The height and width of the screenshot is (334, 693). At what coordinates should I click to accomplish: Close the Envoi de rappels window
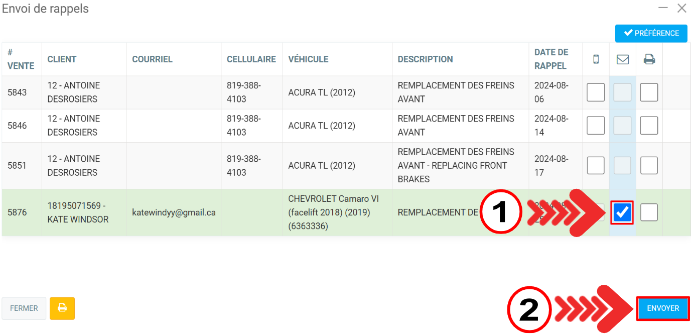pyautogui.click(x=681, y=8)
